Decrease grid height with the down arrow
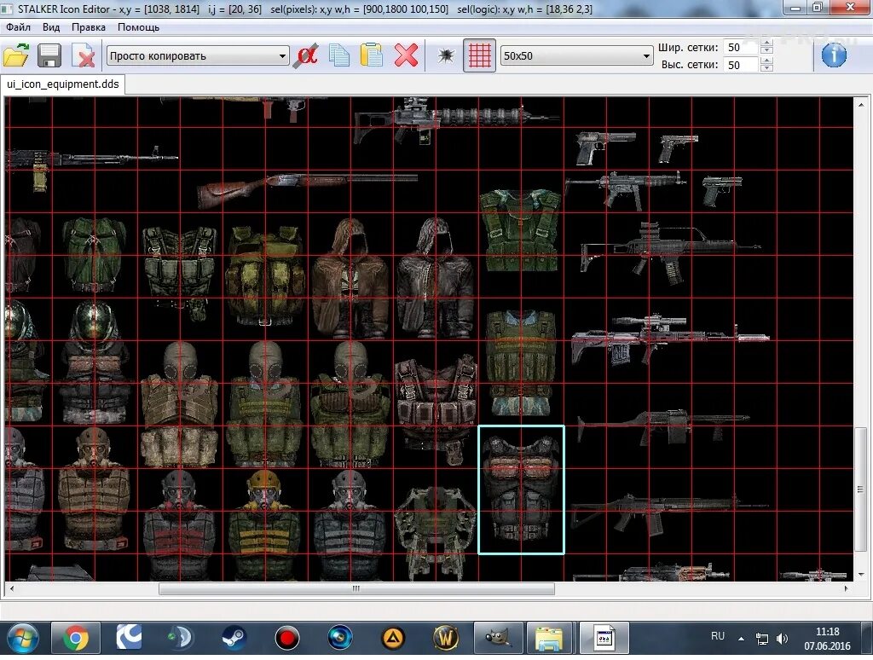Image resolution: width=873 pixels, height=660 pixels. (x=766, y=68)
